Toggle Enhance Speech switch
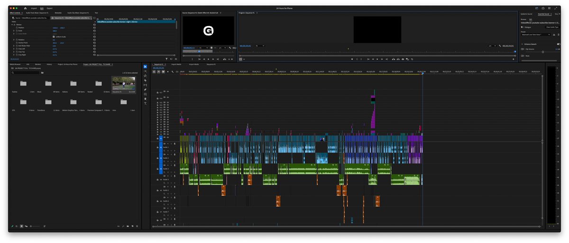 (559, 44)
